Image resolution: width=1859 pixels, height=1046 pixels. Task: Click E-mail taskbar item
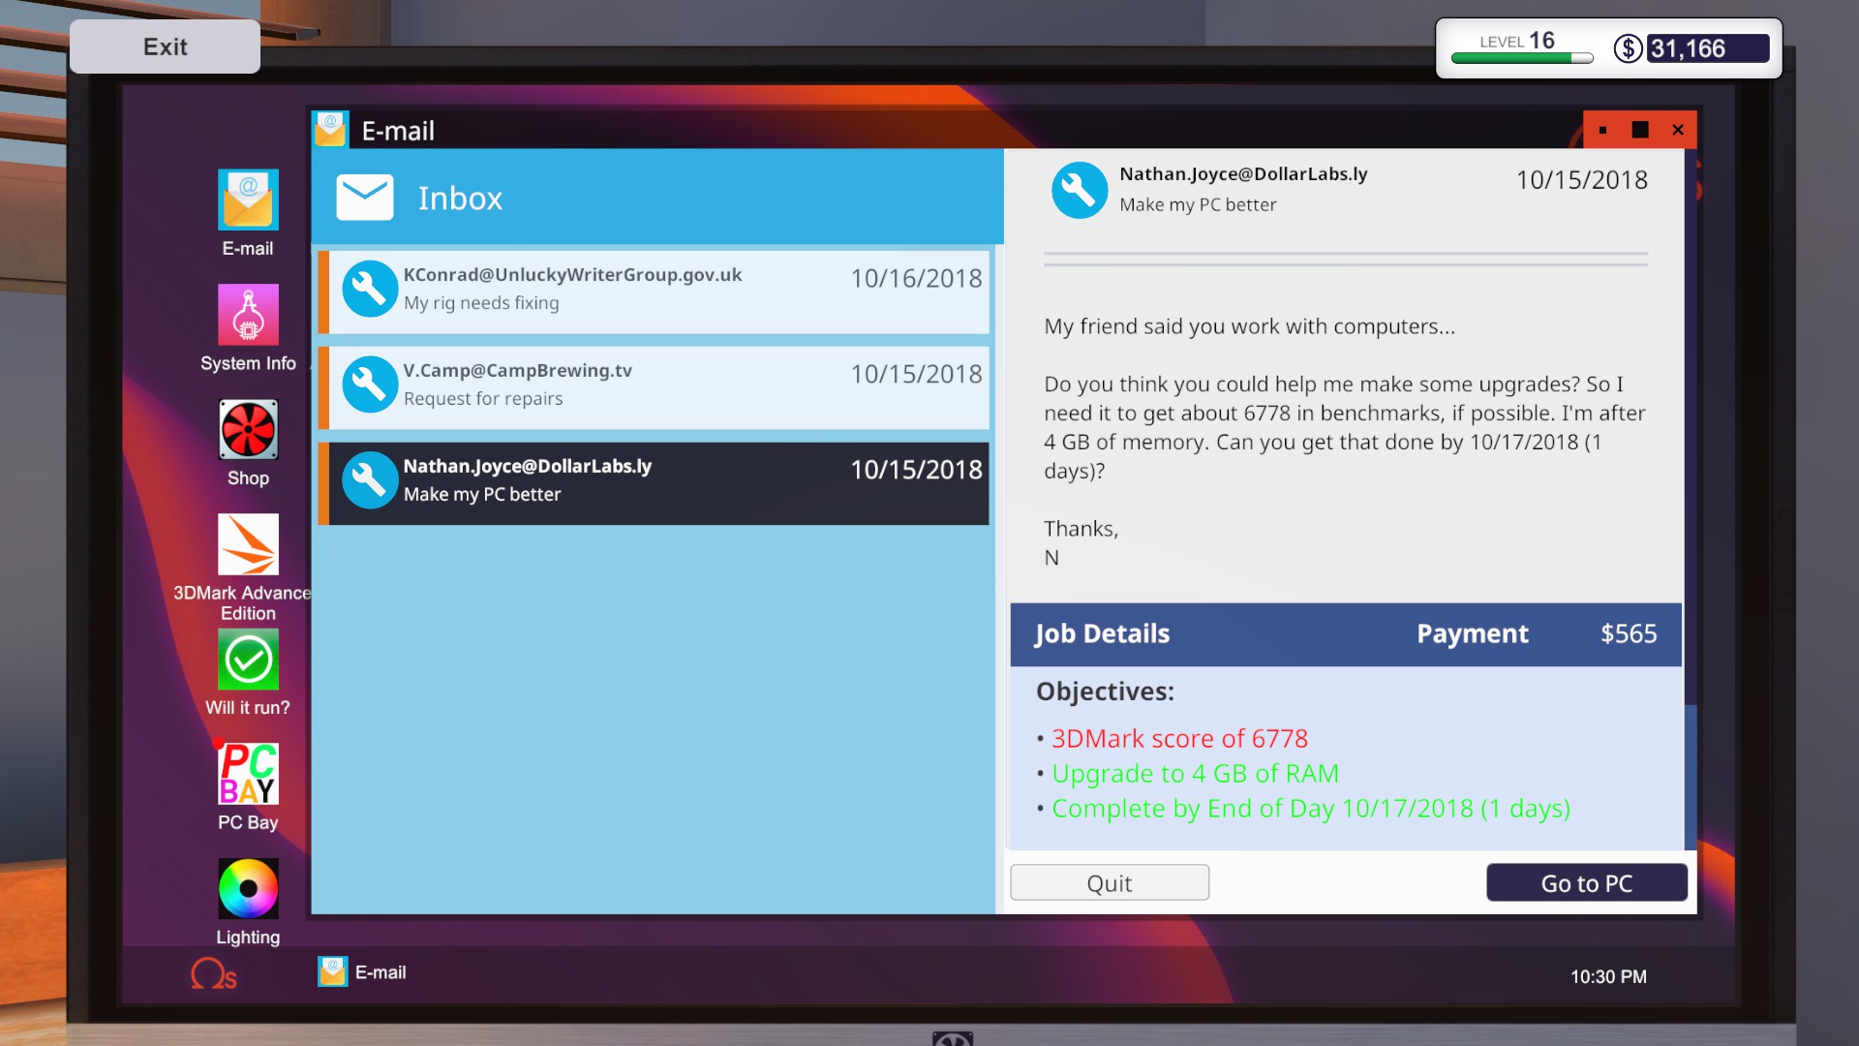(x=363, y=971)
